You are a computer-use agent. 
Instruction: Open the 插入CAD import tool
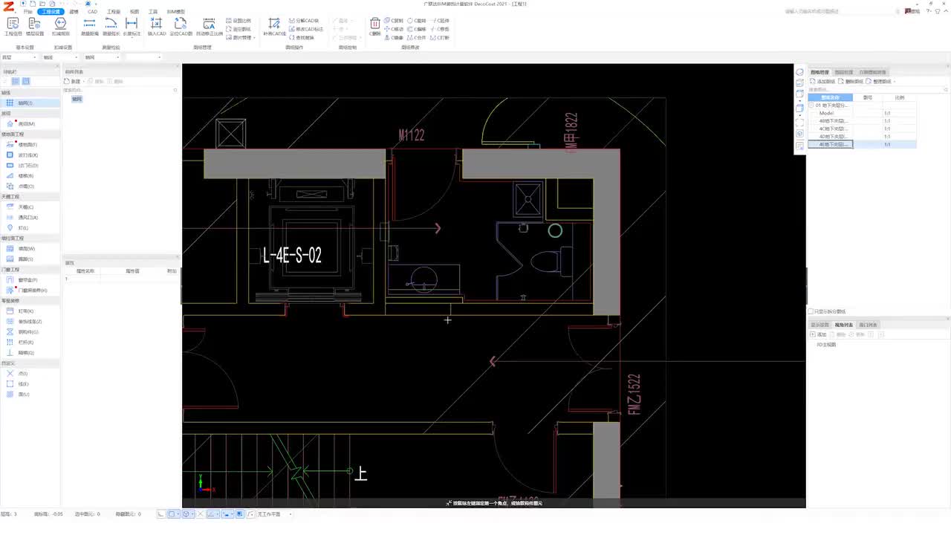click(157, 27)
